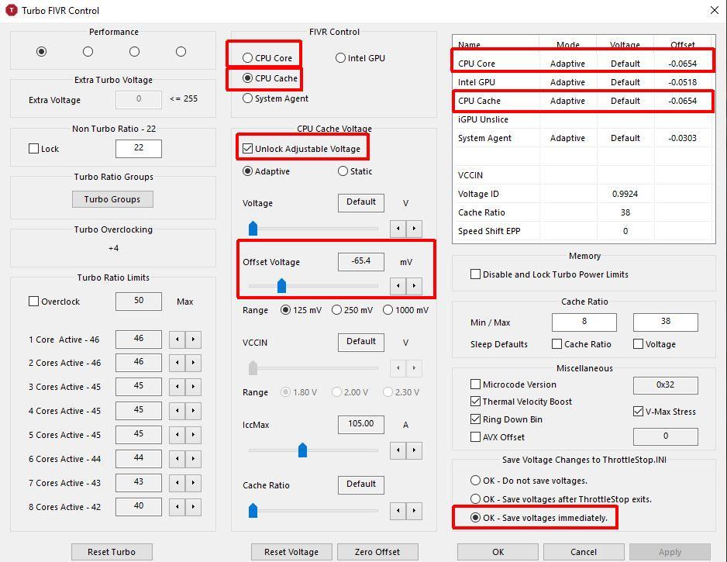Click Reset Turbo button

click(x=112, y=552)
